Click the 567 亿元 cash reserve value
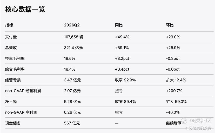 tap(72, 123)
